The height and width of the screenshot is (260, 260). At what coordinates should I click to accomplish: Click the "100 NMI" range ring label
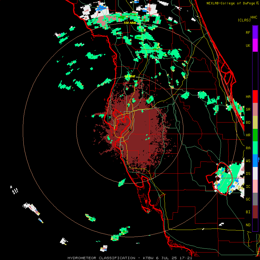tap(130, 23)
